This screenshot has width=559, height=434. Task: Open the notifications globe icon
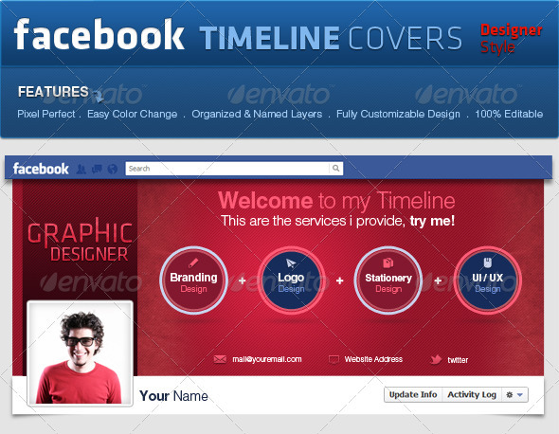pyautogui.click(x=113, y=169)
